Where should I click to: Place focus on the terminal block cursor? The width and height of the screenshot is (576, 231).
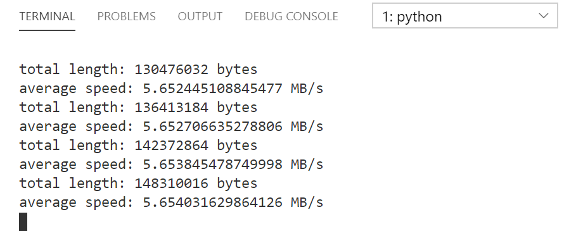[23, 222]
